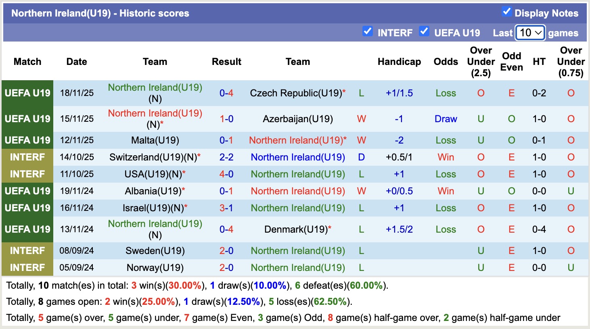590x329 pixels.
Task: Click Norway(U19) in the bottom row
Action: pos(155,267)
